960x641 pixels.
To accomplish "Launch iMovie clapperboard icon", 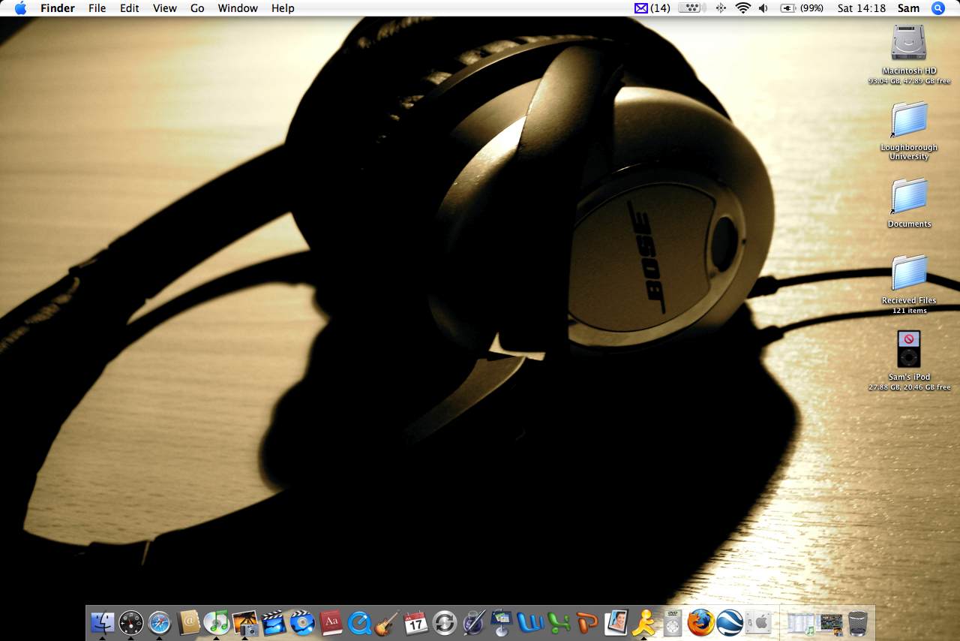I will 274,622.
